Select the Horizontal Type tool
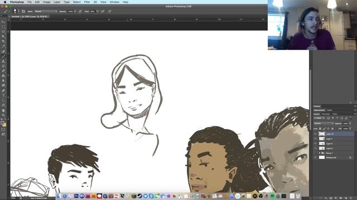 point(3,95)
